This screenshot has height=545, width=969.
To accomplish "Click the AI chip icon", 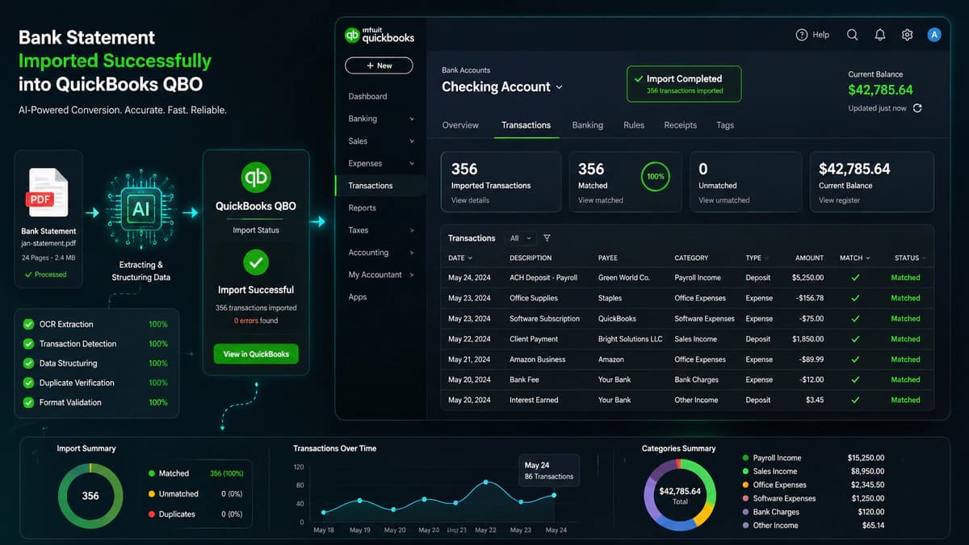I will click(x=141, y=209).
